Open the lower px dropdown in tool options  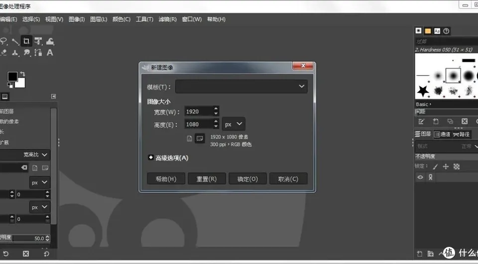pos(40,207)
